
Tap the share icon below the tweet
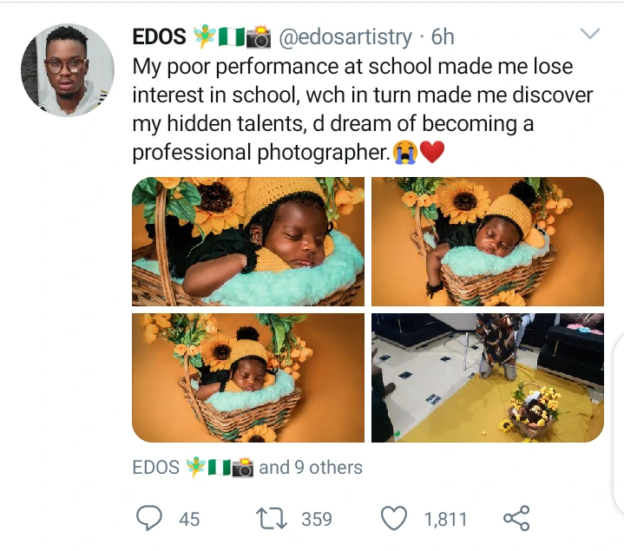pos(516,518)
